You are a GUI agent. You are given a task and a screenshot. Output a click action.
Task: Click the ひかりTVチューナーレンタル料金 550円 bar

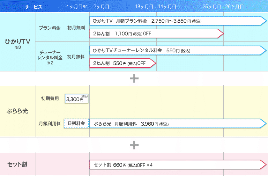(x=178, y=50)
